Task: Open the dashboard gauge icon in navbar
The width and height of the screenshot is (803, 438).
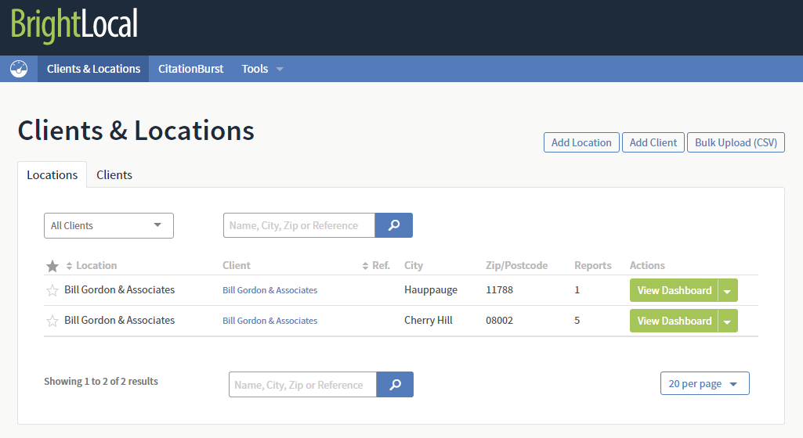Action: [19, 69]
